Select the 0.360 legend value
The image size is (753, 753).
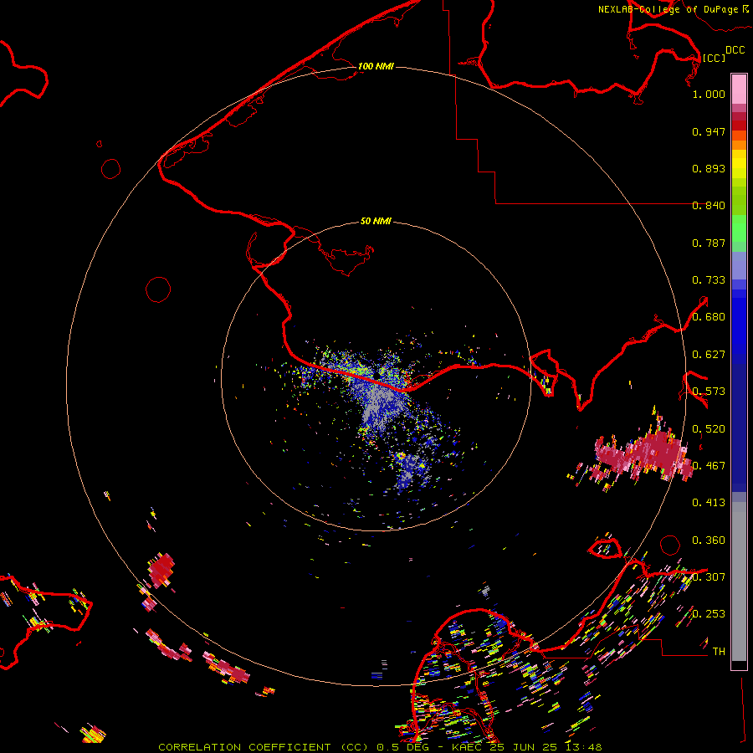coord(709,540)
